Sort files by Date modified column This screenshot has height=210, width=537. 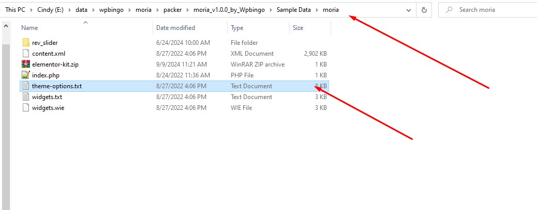pos(175,28)
